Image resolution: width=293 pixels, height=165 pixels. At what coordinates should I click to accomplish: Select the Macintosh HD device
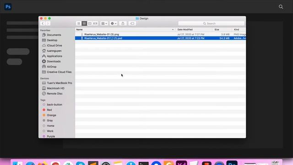tap(55, 88)
